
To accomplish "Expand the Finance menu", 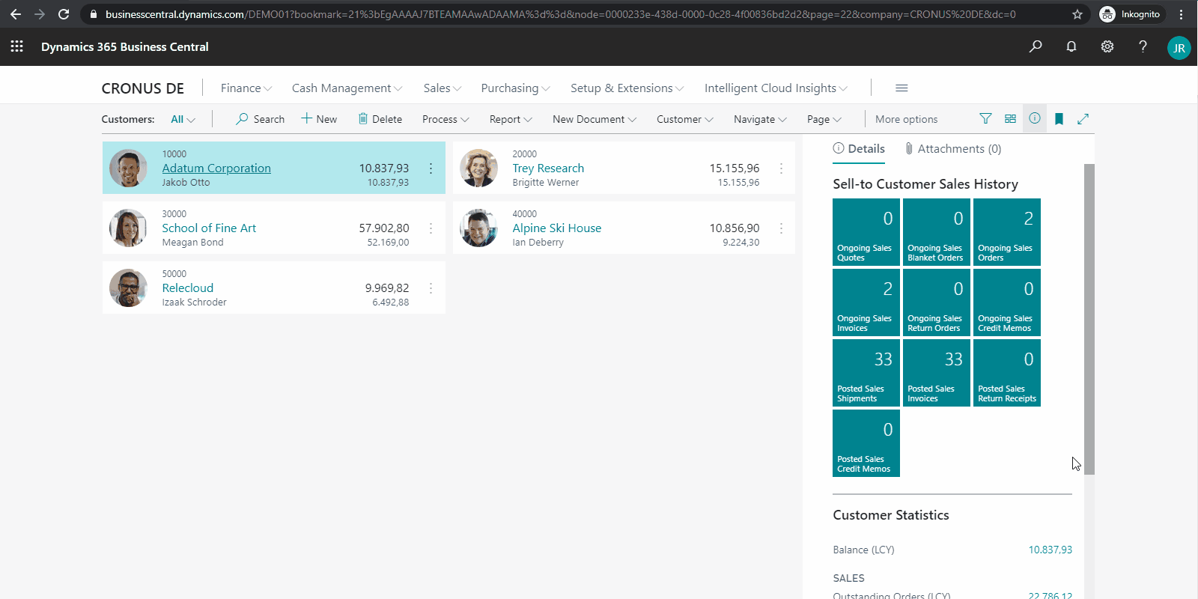I will [246, 88].
